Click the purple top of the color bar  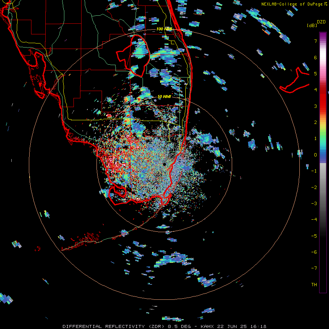tap(323, 36)
